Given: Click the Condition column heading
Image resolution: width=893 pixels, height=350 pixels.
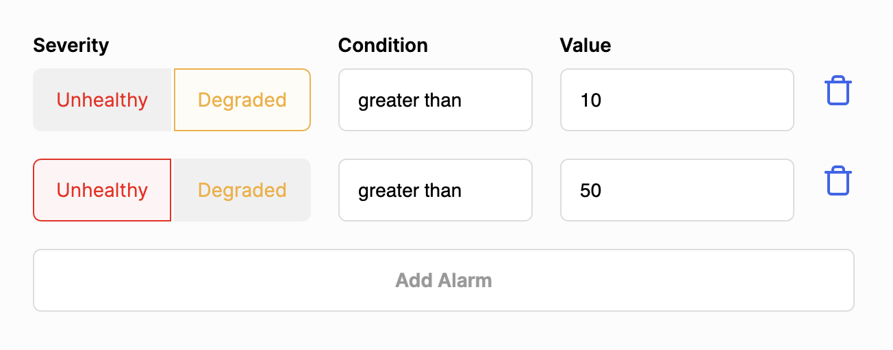Looking at the screenshot, I should pos(383,45).
